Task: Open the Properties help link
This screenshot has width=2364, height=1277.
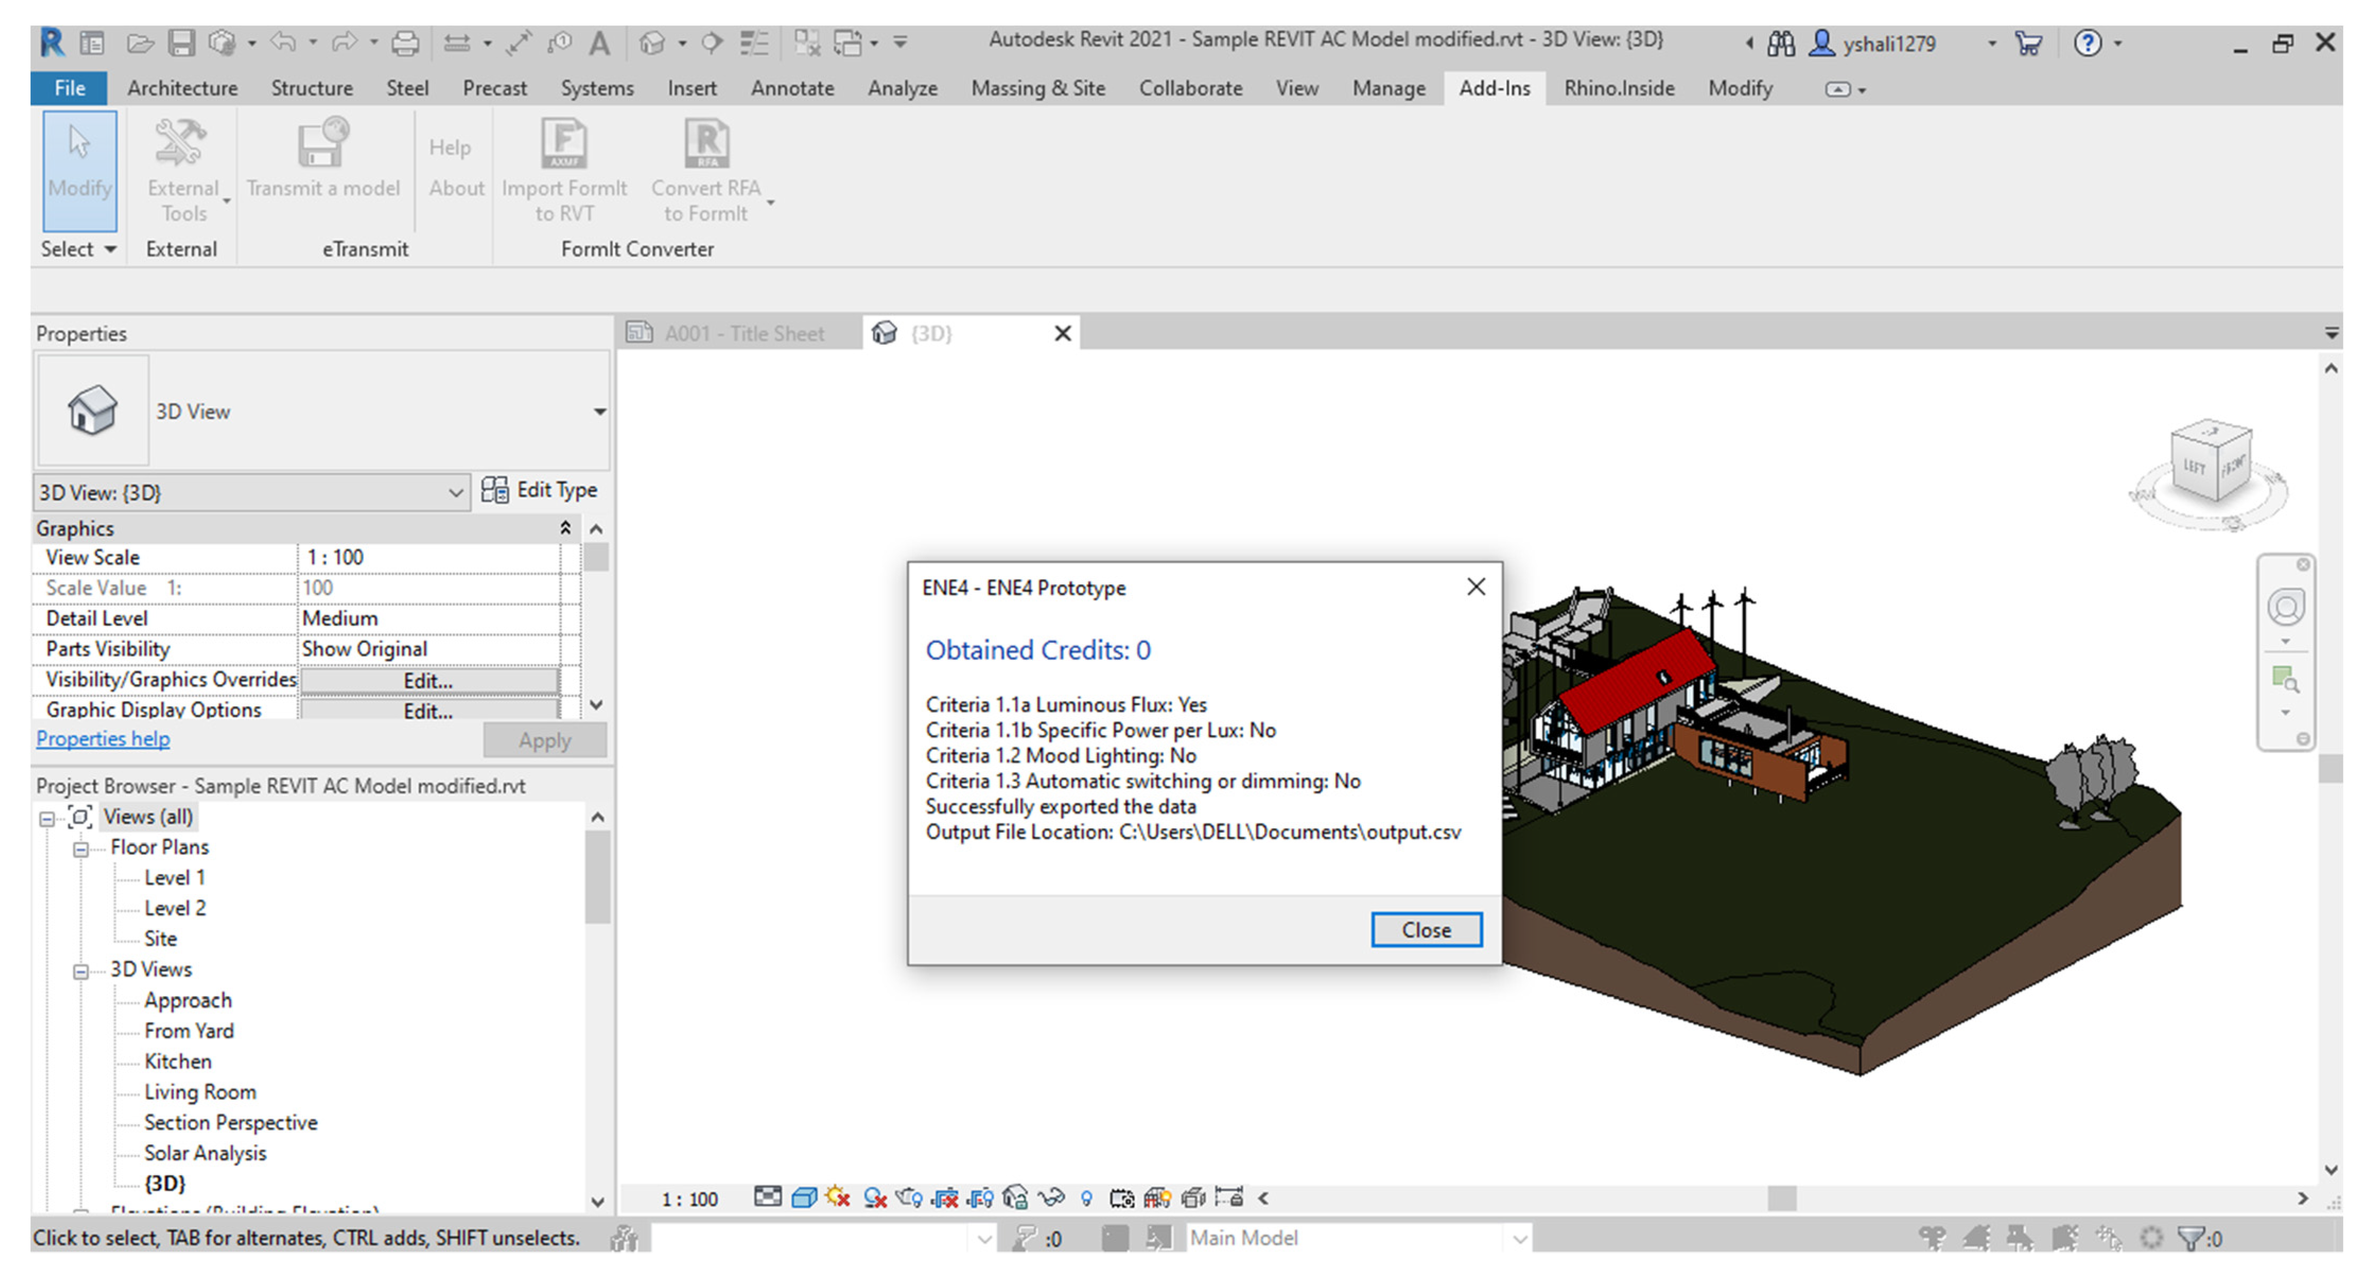Action: tap(103, 739)
